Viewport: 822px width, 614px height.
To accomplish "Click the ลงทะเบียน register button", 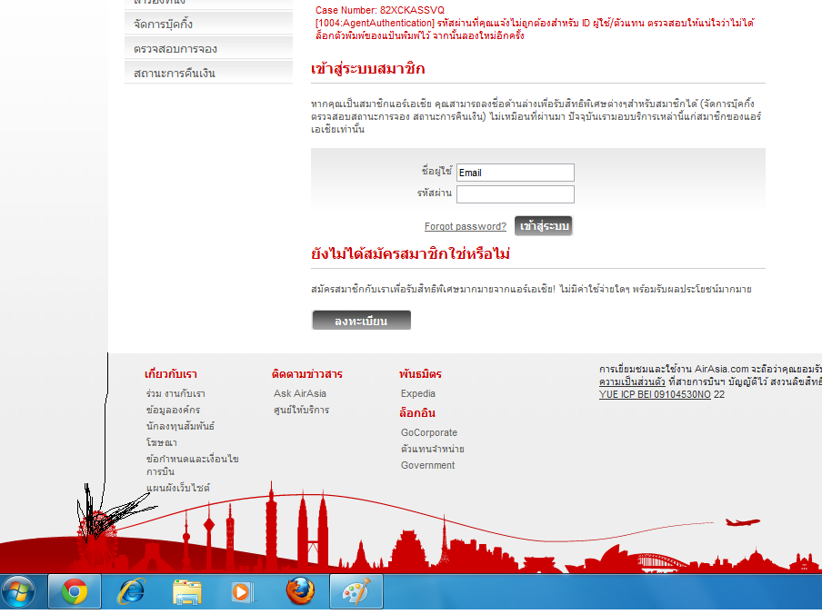I will coord(361,321).
